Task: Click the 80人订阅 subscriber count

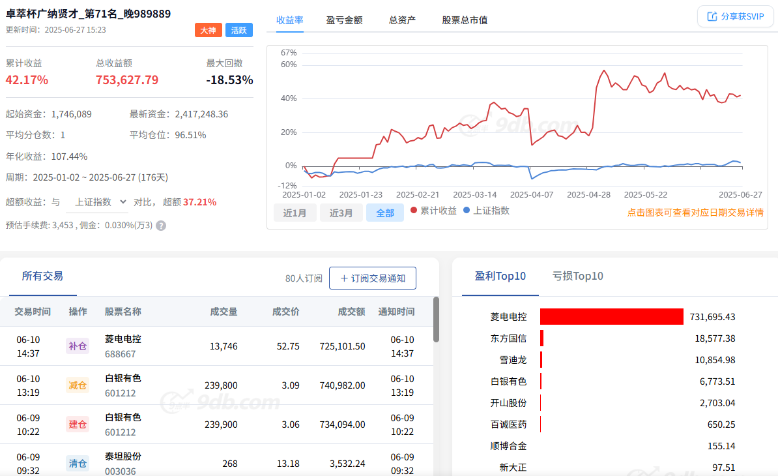Action: click(304, 278)
